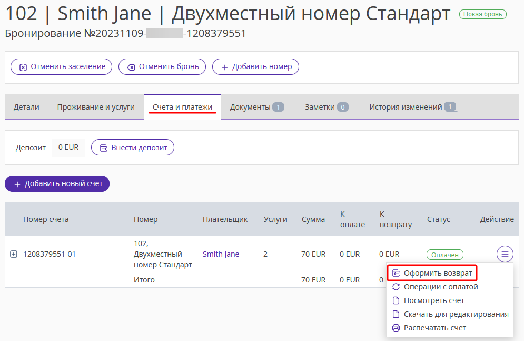Choose Операции с оплатой menu entry

pos(435,287)
